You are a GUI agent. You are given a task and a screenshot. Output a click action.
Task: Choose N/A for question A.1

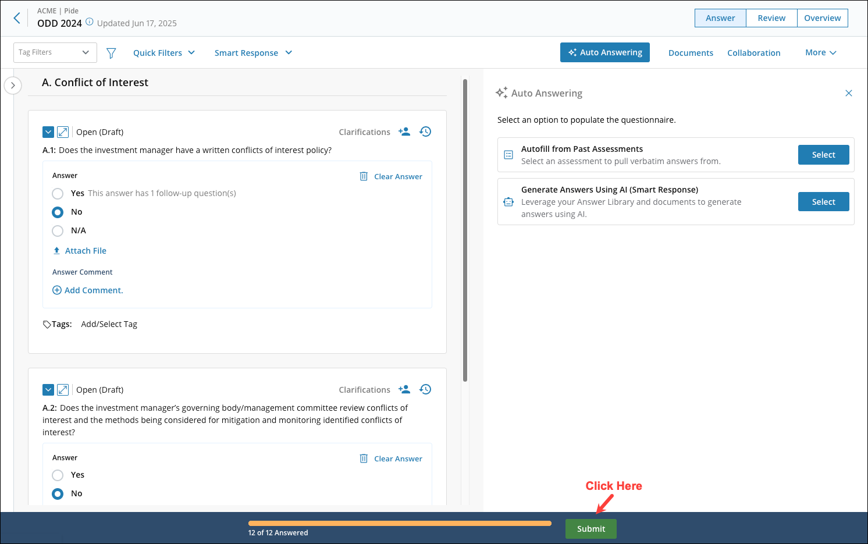(x=58, y=230)
